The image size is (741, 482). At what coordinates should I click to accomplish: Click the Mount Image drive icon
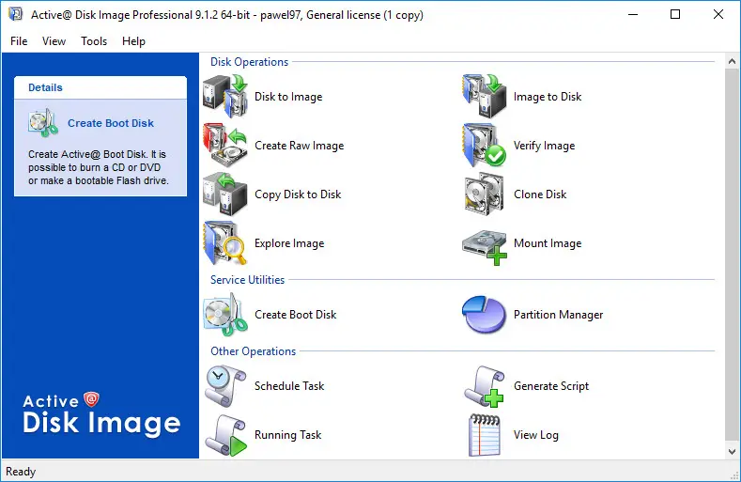(x=485, y=247)
